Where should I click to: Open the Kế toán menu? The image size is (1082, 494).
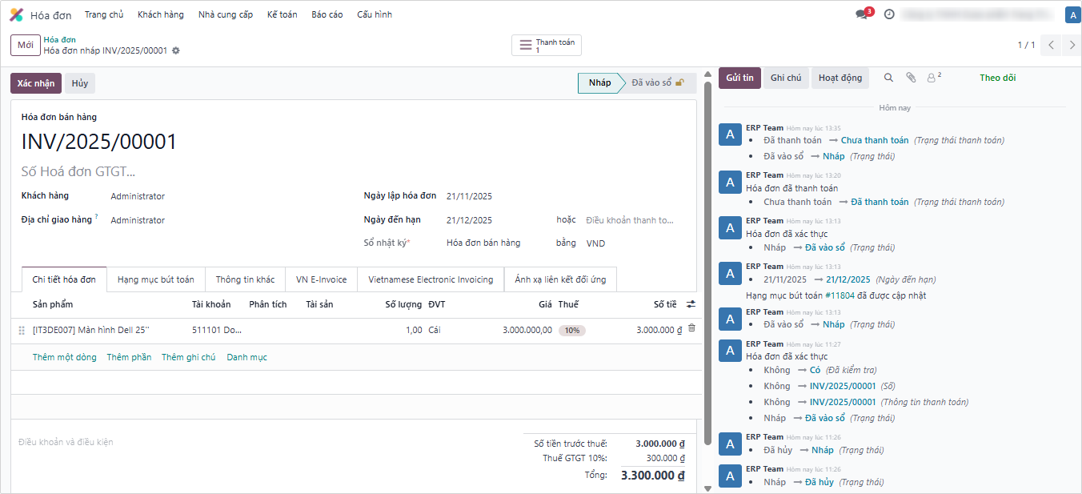pos(282,14)
